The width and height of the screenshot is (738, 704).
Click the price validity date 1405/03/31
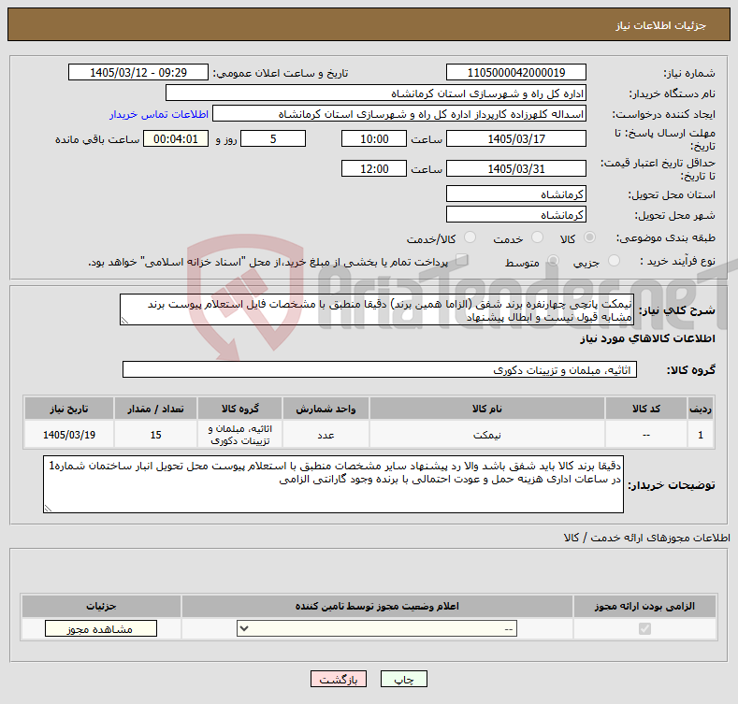(x=515, y=168)
